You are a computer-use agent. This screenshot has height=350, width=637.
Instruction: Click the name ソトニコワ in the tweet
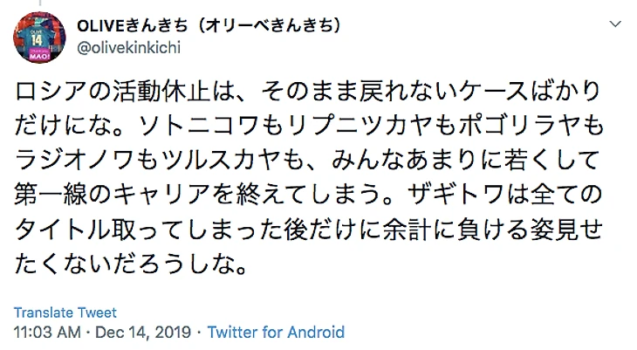(199, 125)
